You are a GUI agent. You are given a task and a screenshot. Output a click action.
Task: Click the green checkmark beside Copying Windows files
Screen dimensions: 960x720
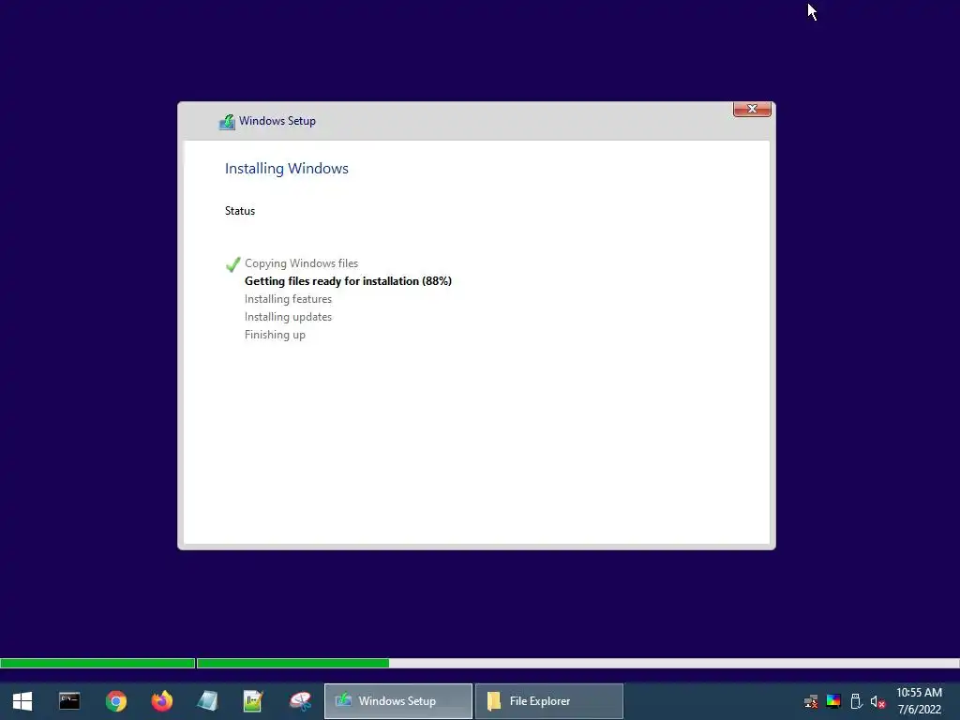tap(232, 264)
